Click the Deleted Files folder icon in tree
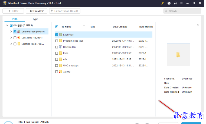The image size is (206, 124). click(19, 31)
